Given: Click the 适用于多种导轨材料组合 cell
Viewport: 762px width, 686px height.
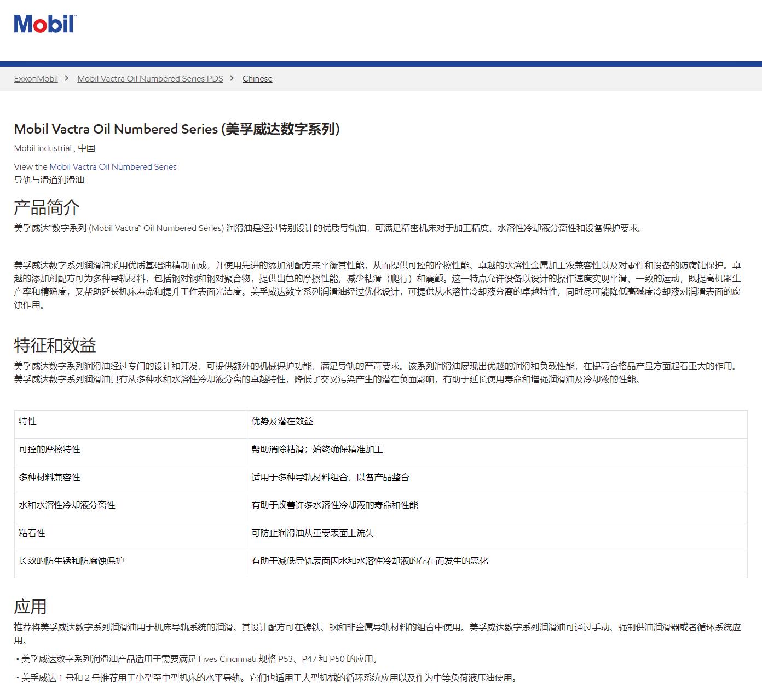Looking at the screenshot, I should click(x=497, y=480).
